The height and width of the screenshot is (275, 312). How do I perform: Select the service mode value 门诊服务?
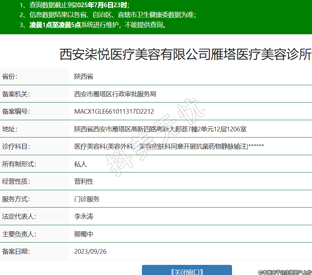pos(86,199)
